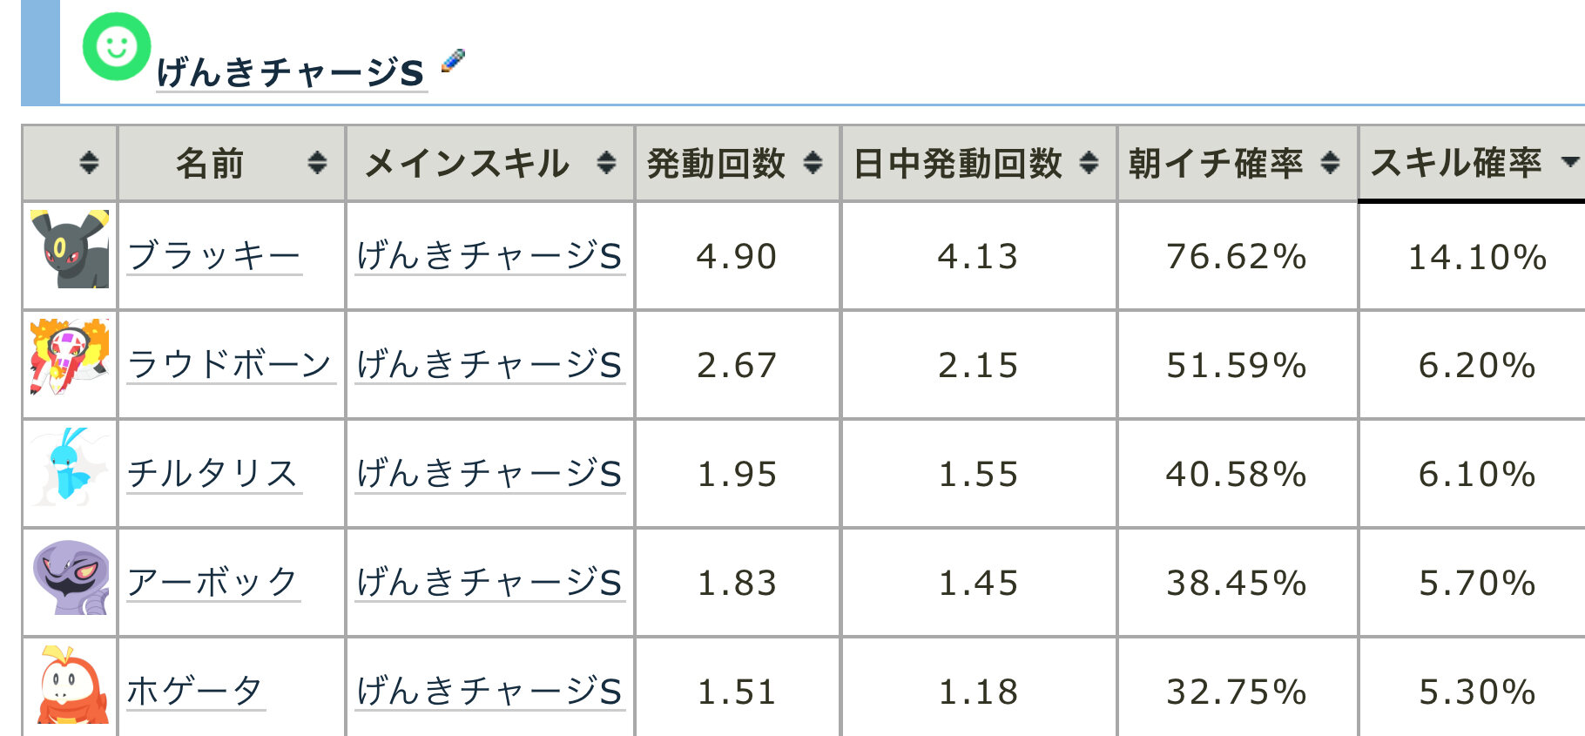This screenshot has width=1585, height=736.
Task: Click the ラウドボーン Pokémon icon
Action: click(x=70, y=357)
